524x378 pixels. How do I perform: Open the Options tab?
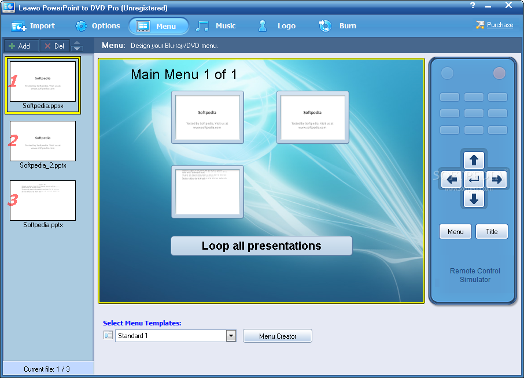tap(98, 25)
